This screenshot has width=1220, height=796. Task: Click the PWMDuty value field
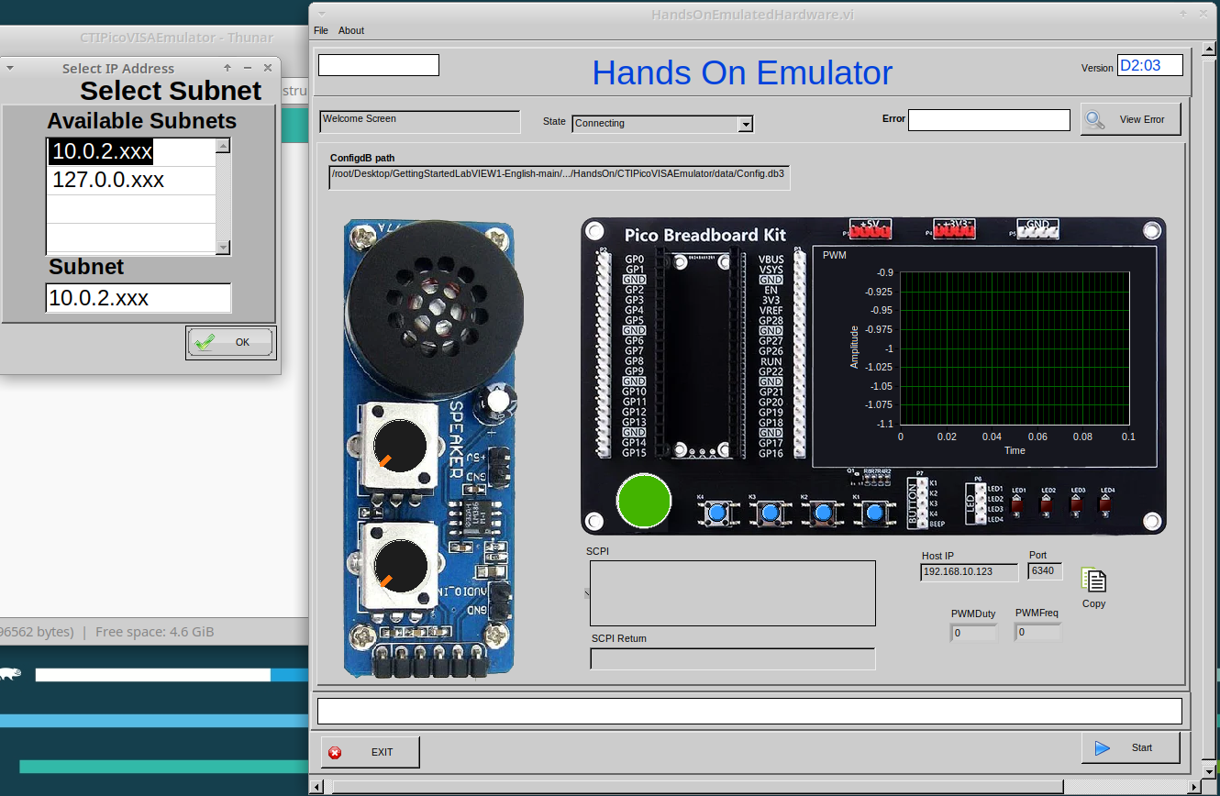973,633
